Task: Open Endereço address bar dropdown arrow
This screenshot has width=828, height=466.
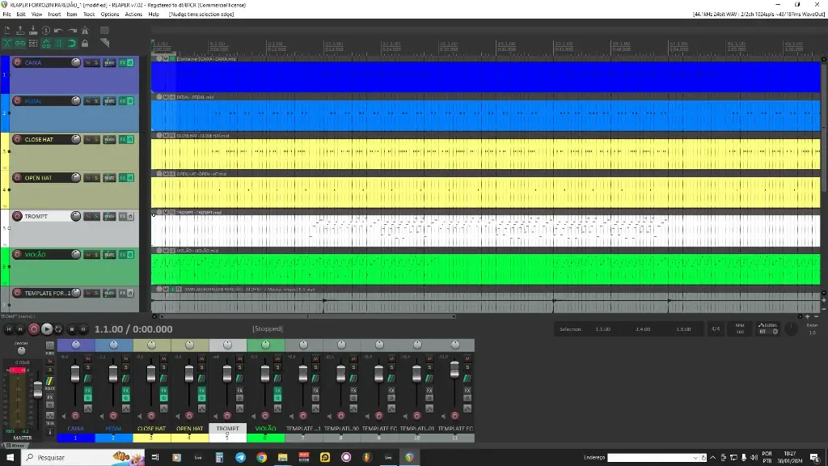Action: 695,458
